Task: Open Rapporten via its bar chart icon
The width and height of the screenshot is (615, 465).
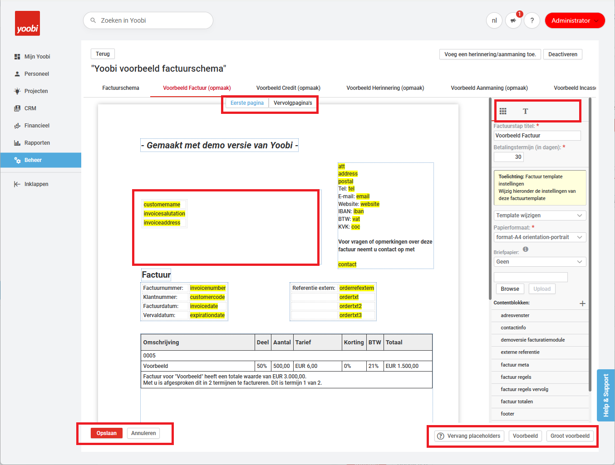Action: pyautogui.click(x=17, y=143)
